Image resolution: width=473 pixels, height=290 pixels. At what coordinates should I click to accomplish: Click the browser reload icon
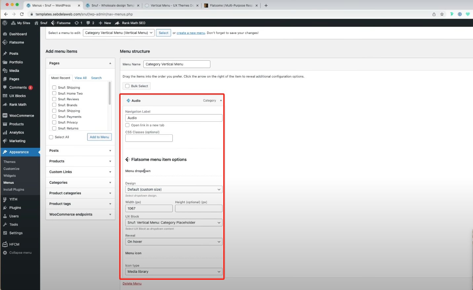[22, 14]
